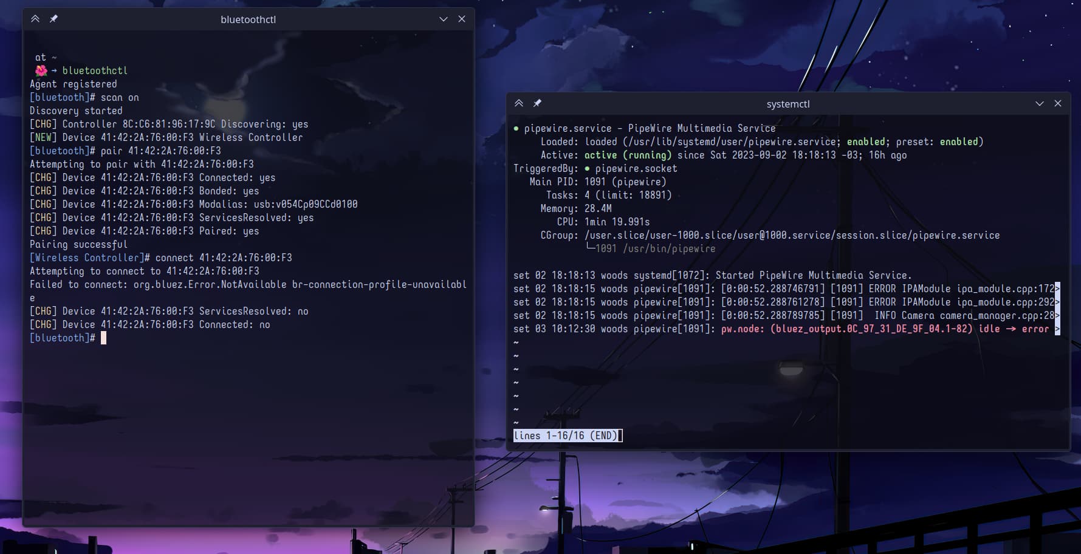The height and width of the screenshot is (554, 1081).
Task: Minimize the bluetoothctl window using down chevron
Action: [444, 19]
